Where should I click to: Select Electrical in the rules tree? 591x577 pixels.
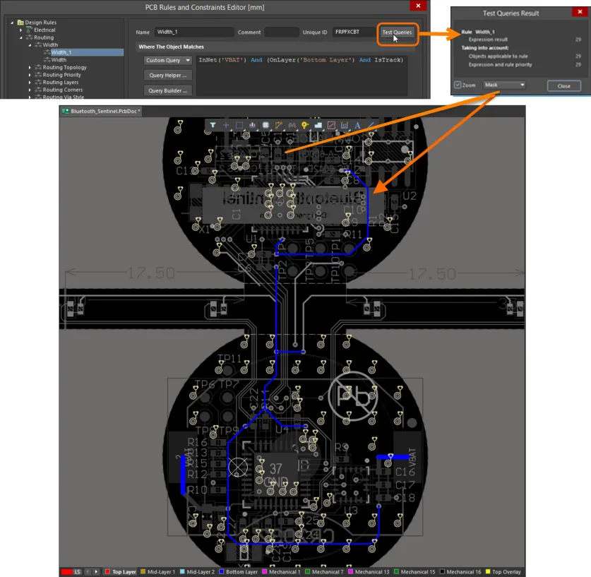tap(44, 30)
